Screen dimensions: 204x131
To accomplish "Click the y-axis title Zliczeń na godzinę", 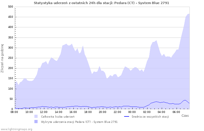I will (2, 58).
